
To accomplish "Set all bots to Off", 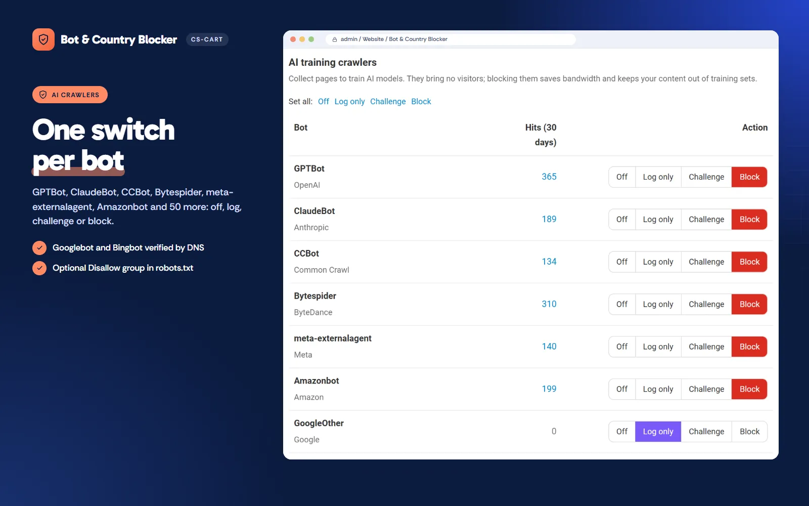I will tap(324, 102).
